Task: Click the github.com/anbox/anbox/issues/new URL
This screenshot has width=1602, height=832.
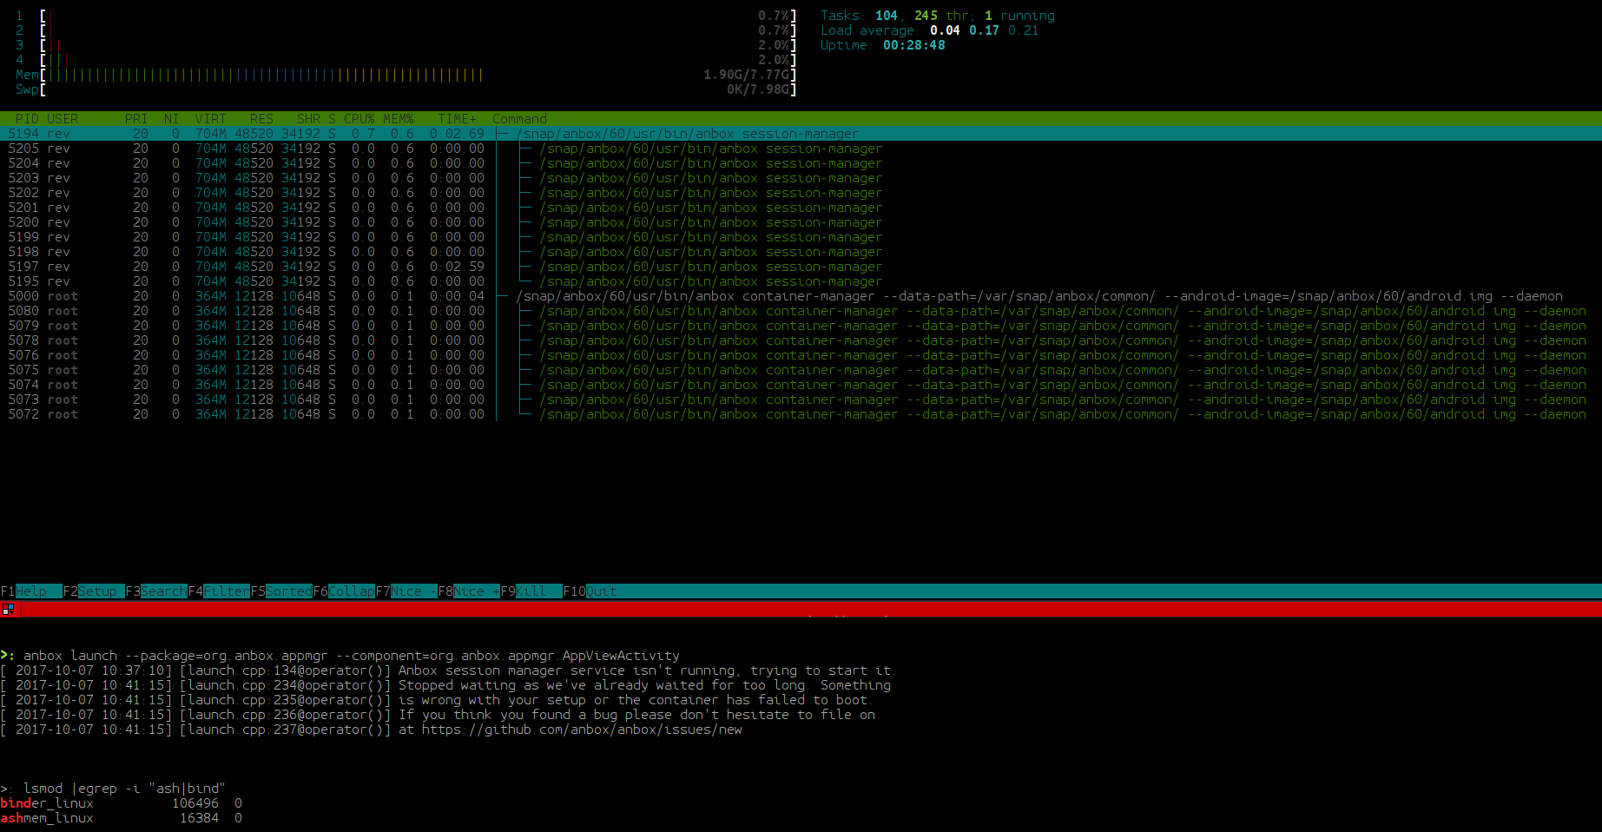Action: (x=582, y=730)
